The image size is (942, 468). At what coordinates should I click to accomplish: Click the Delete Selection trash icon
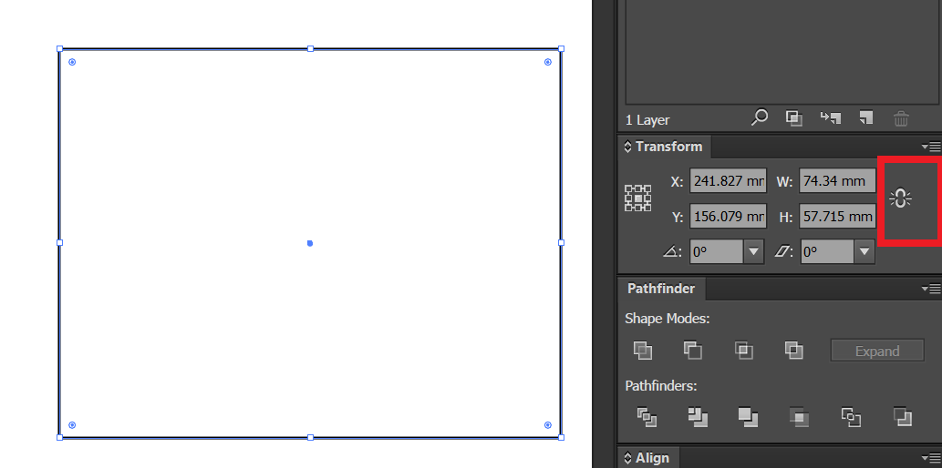pos(901,118)
